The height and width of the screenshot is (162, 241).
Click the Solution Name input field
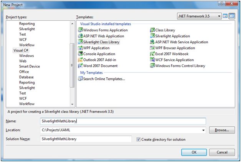[86, 139]
